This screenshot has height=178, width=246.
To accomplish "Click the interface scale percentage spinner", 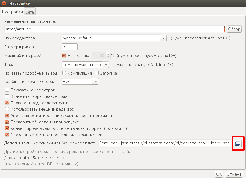I will (x=101, y=56).
